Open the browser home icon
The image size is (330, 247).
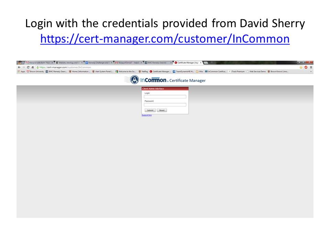33,68
